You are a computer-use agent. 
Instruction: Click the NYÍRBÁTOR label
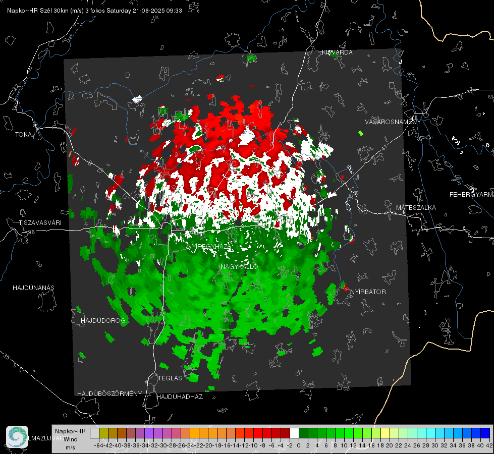(x=368, y=292)
